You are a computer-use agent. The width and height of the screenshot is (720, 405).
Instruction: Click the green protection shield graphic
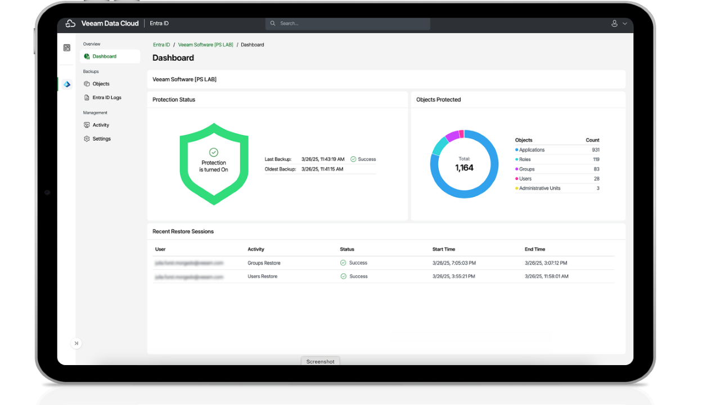tap(214, 164)
